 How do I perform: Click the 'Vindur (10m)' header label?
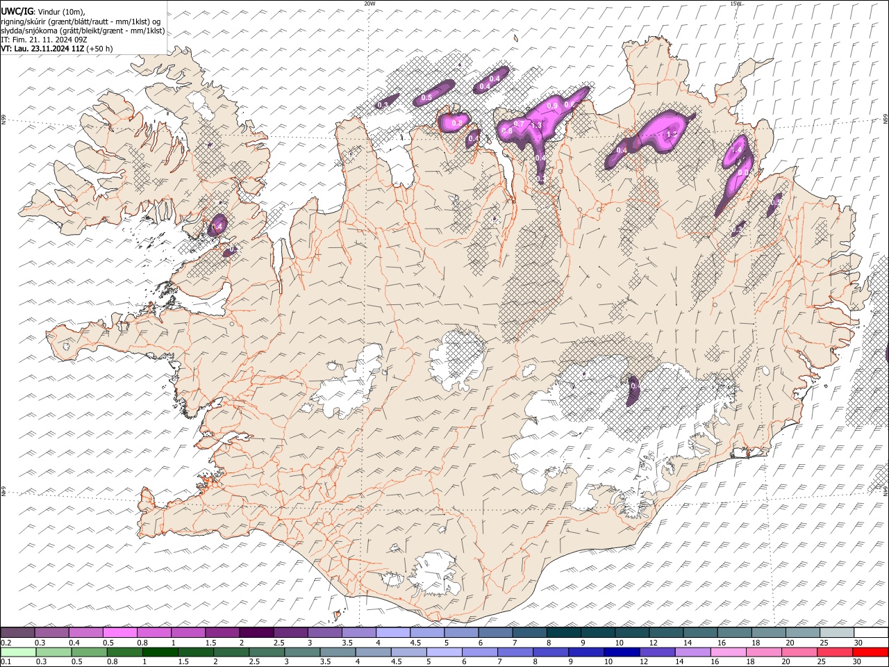(60, 12)
